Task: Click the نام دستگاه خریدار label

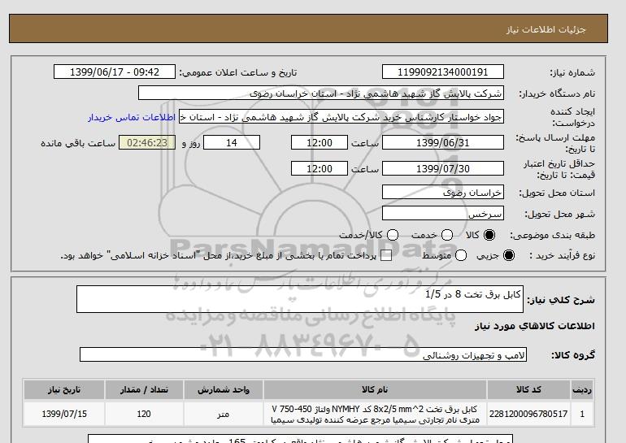Action: tap(557, 93)
